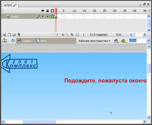
Task: Click the elapsed time 0.0c
Action: [x=119, y=35]
